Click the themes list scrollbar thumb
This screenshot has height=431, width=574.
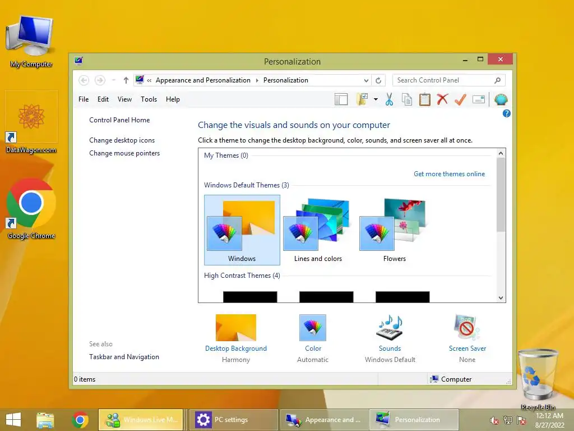[501, 195]
